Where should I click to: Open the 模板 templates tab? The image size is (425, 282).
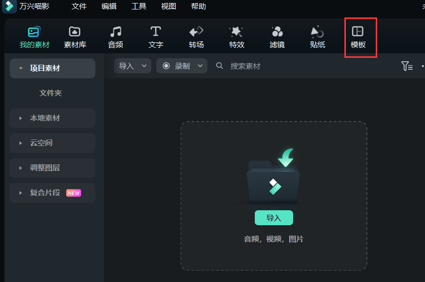[358, 37]
